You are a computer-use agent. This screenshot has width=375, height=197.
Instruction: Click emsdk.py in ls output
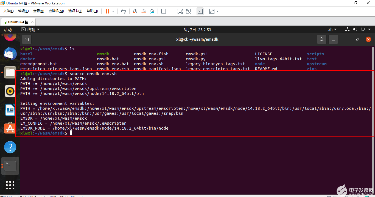pyautogui.click(x=195, y=59)
